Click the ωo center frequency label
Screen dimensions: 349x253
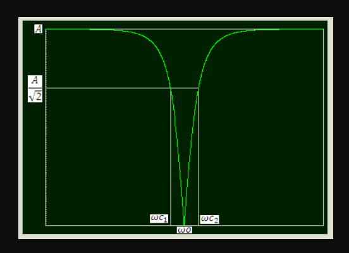[185, 230]
